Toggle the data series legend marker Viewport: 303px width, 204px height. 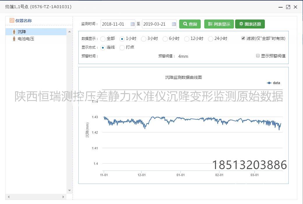pos(269,83)
